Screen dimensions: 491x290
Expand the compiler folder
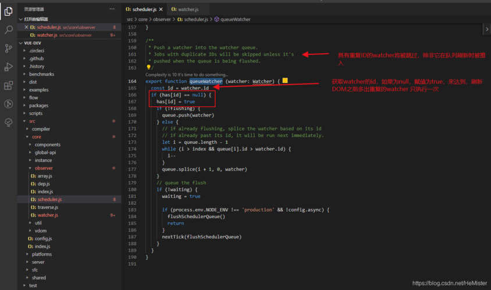[41, 129]
